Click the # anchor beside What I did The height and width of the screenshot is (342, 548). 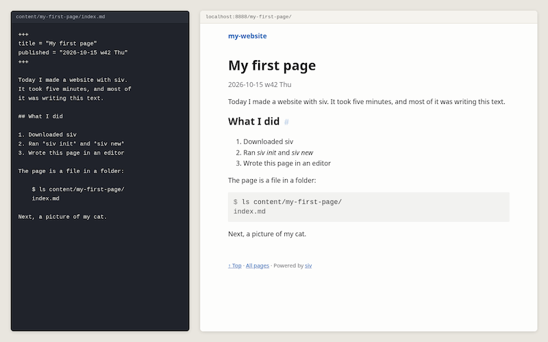286,122
